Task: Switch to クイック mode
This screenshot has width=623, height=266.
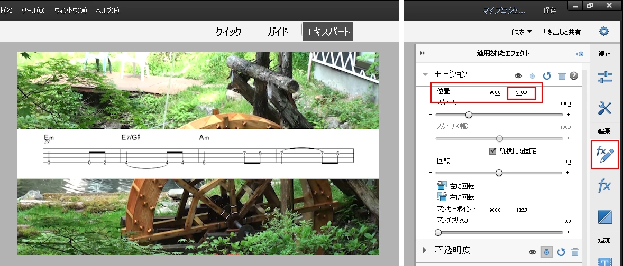Action: tap(228, 32)
